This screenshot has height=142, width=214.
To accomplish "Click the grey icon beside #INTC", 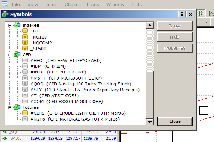I will click(25, 72).
